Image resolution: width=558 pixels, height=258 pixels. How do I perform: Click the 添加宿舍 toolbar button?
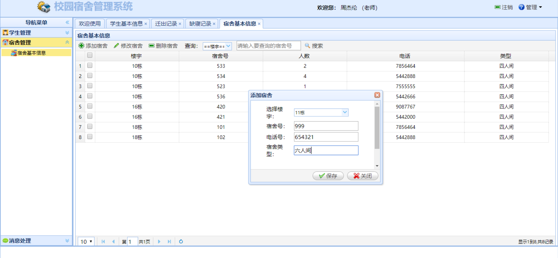(x=93, y=46)
